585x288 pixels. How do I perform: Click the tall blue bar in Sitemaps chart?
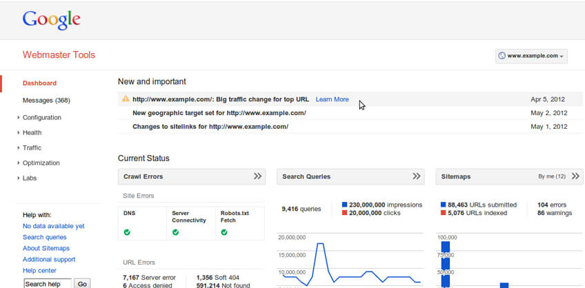pyautogui.click(x=446, y=265)
